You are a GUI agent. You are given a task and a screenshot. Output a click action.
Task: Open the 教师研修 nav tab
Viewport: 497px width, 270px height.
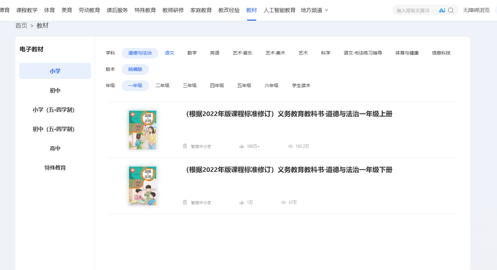point(173,10)
